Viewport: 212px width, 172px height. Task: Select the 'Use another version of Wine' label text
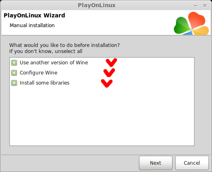click(54, 63)
